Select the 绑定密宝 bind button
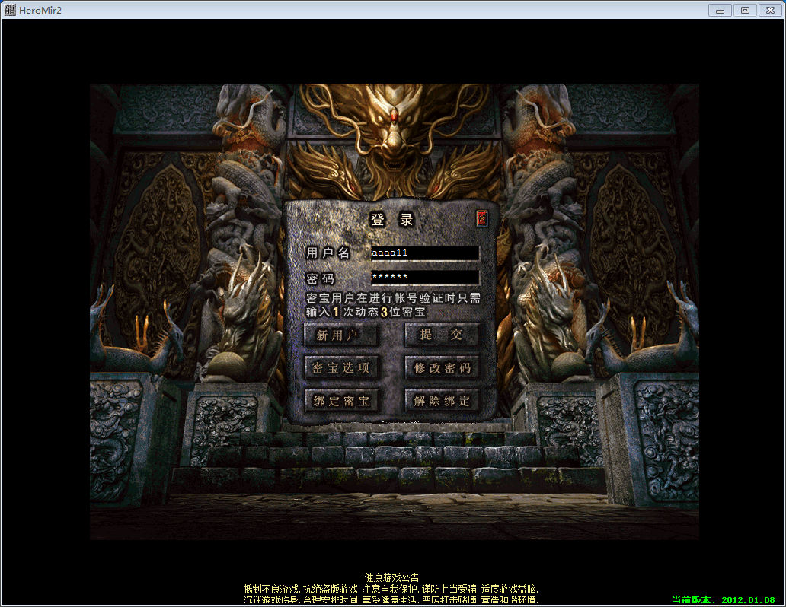The width and height of the screenshot is (786, 607). [341, 401]
